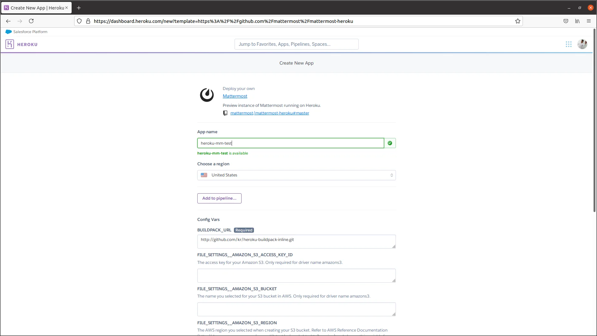Viewport: 597px width, 336px height.
Task: Open a new browser tab
Action: (79, 8)
